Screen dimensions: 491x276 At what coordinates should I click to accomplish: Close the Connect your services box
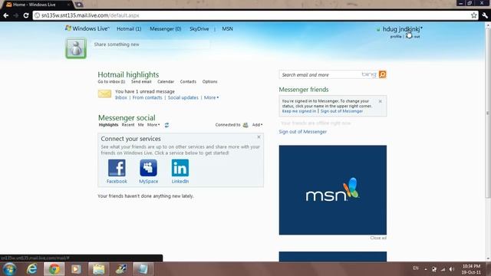259,137
